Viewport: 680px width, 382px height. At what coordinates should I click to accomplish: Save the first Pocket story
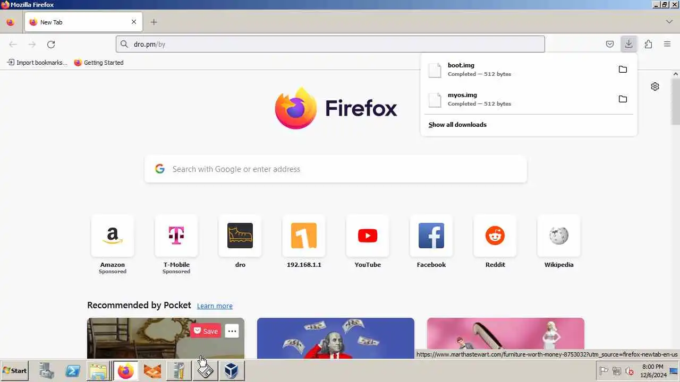(x=205, y=331)
